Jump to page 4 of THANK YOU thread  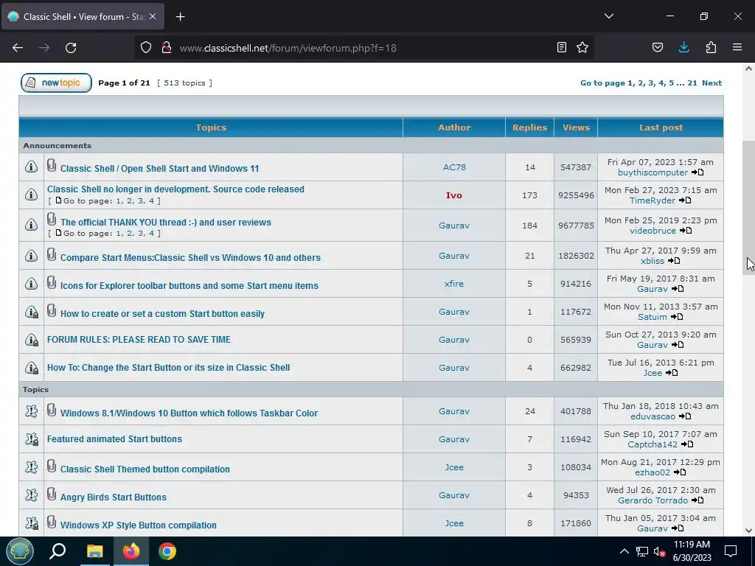(x=151, y=233)
